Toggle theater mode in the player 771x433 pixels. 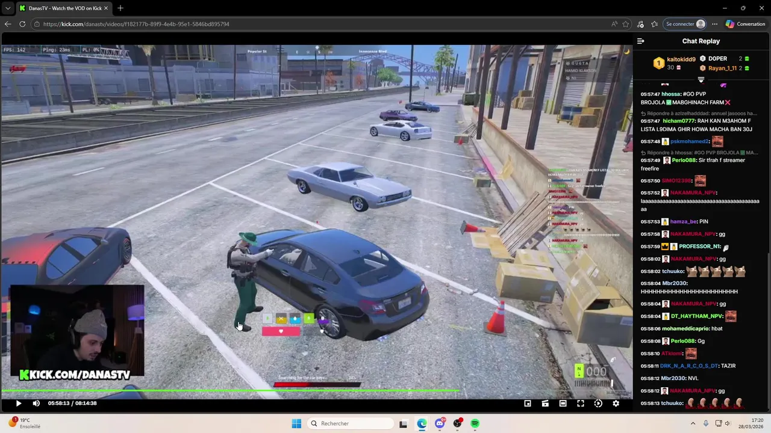point(563,404)
